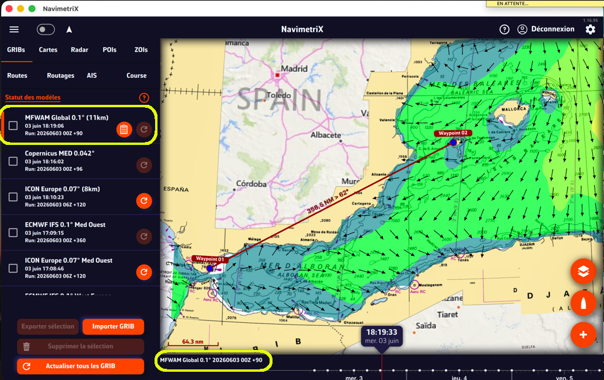Switch to the POIs tab

click(109, 49)
